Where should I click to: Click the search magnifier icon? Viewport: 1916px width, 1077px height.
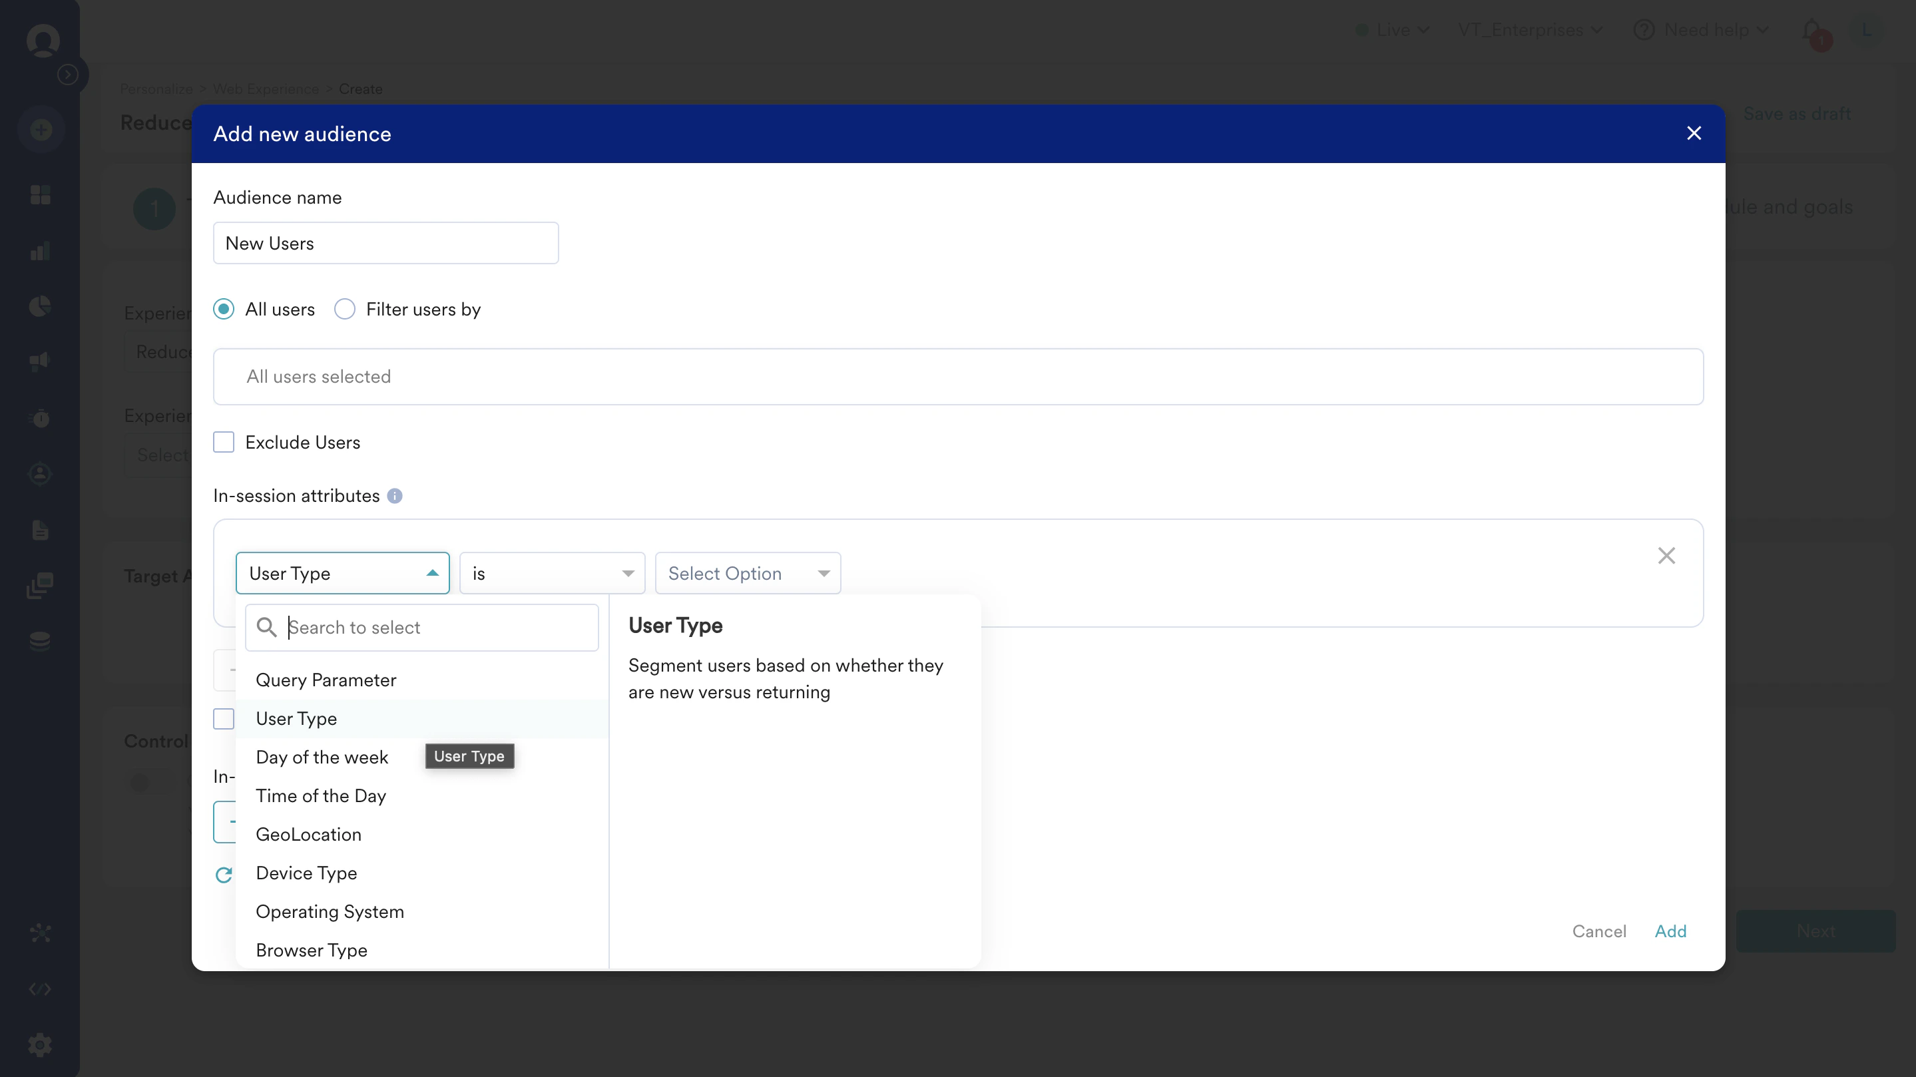pyautogui.click(x=266, y=627)
